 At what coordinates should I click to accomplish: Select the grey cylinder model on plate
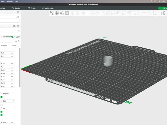click(x=108, y=61)
